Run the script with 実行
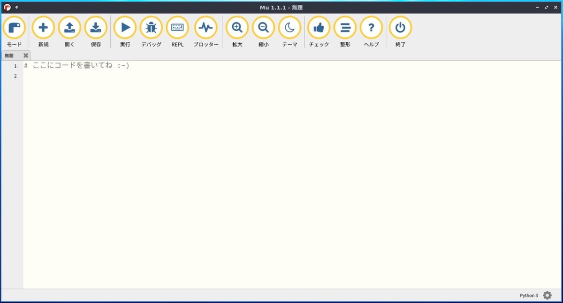 coord(125,32)
